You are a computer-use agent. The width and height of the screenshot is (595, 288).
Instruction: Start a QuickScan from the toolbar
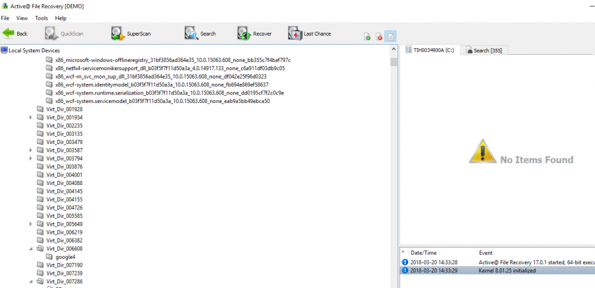[x=64, y=34]
